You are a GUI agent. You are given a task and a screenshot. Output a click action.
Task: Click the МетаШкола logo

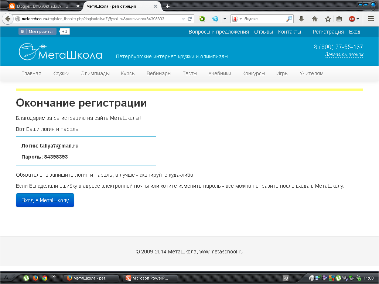click(61, 52)
